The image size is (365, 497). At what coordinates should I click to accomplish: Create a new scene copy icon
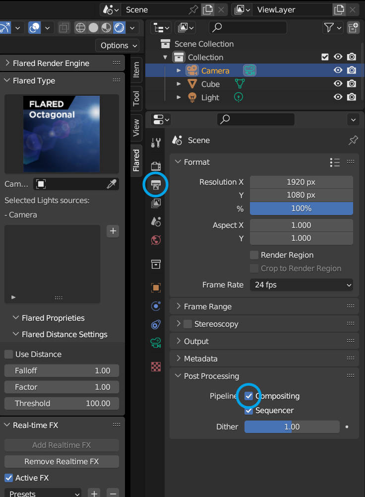(x=208, y=9)
